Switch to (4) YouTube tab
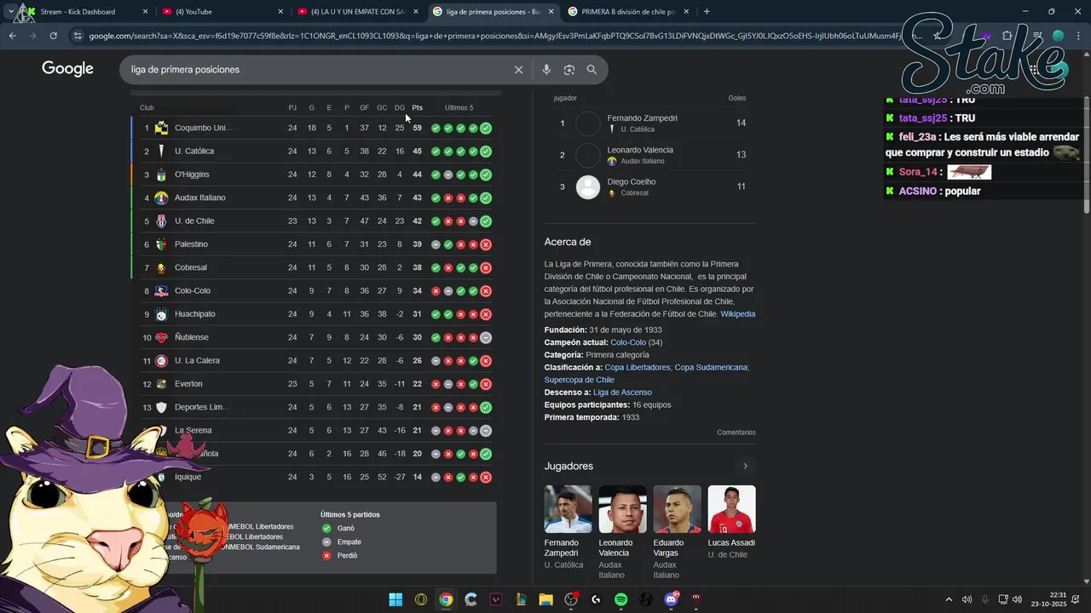Viewport: 1091px width, 613px height. (223, 12)
